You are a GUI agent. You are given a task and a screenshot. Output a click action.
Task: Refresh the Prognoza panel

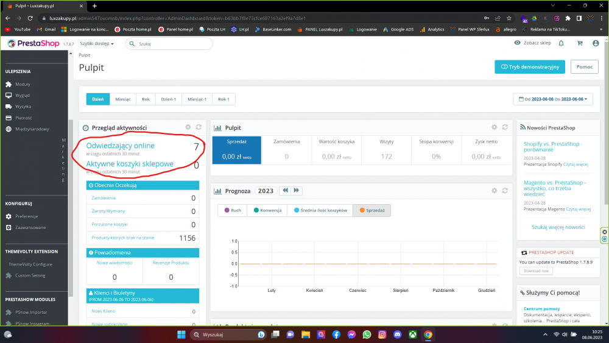(505, 190)
